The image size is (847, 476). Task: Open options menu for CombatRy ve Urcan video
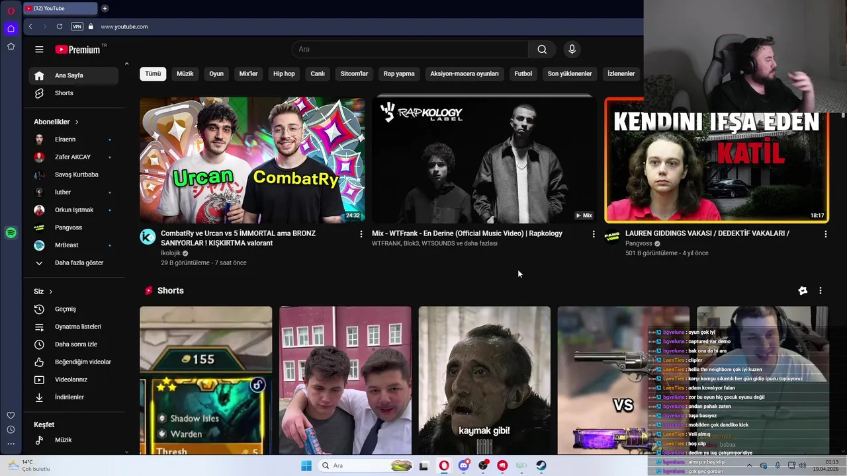tap(361, 234)
